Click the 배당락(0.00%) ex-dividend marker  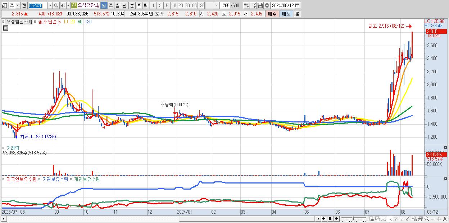pos(174,104)
